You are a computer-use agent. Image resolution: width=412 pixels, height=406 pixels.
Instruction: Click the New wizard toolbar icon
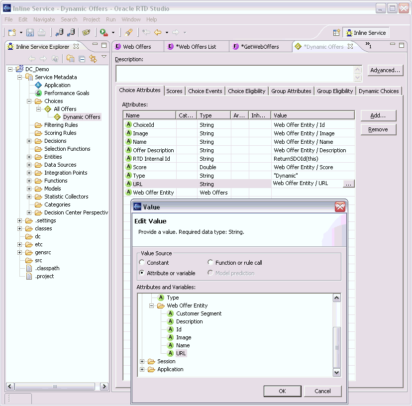(12, 32)
